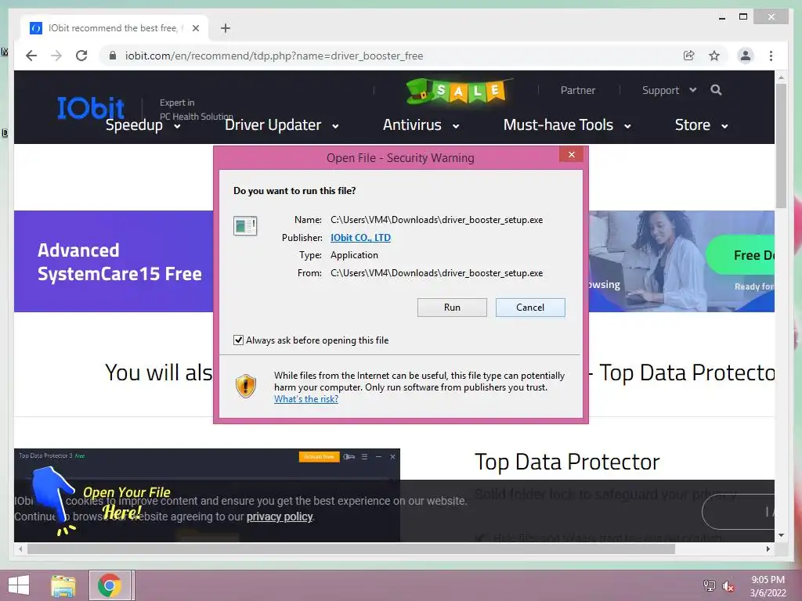Click the shield warning icon in the dialog

point(245,387)
